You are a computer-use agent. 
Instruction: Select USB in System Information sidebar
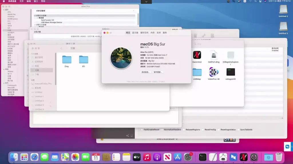[15, 31]
